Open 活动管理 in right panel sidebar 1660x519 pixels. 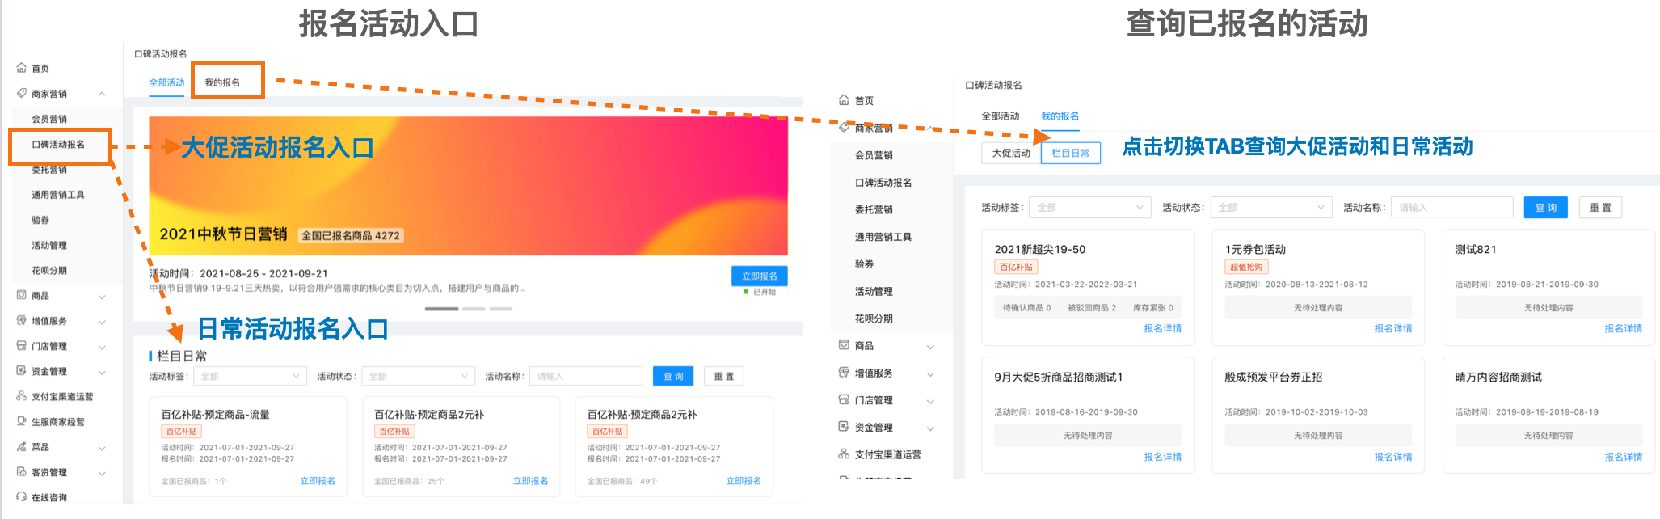[874, 291]
